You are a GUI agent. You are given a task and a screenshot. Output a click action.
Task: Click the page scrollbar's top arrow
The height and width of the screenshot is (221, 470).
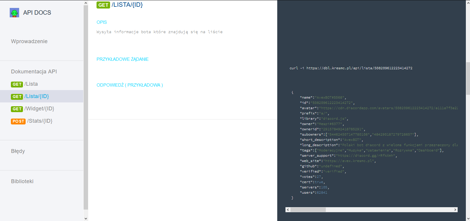point(468,3)
